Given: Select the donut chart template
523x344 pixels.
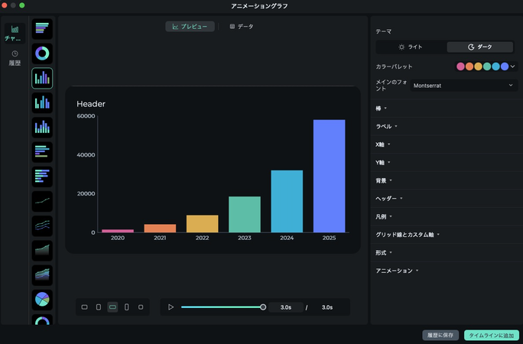Looking at the screenshot, I should 42,54.
